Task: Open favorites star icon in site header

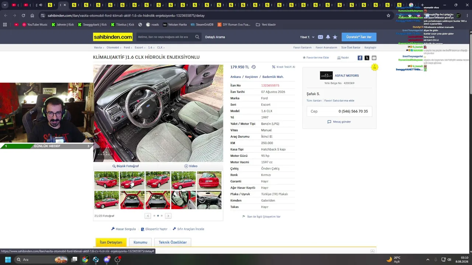Action: coord(335,37)
